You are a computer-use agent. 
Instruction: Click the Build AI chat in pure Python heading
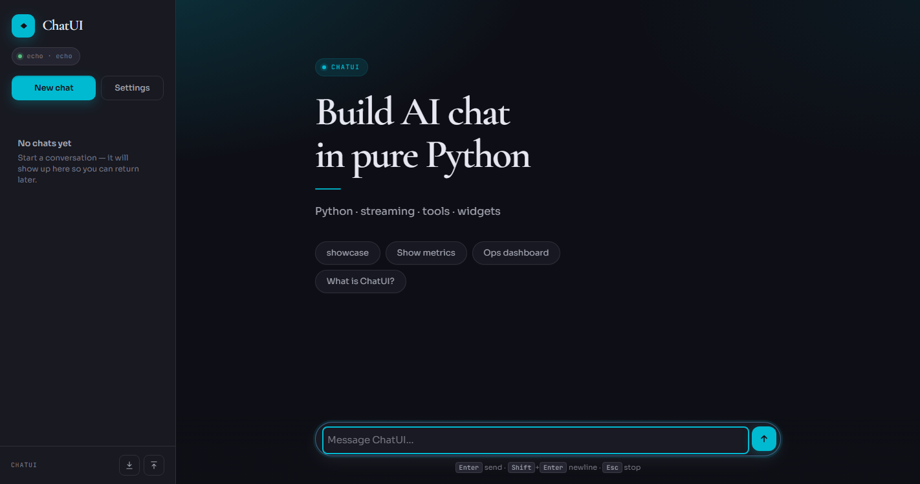tap(423, 134)
